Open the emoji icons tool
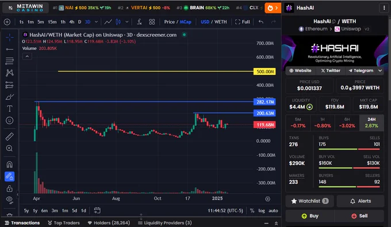The height and width of the screenshot is (227, 391). coord(9,120)
